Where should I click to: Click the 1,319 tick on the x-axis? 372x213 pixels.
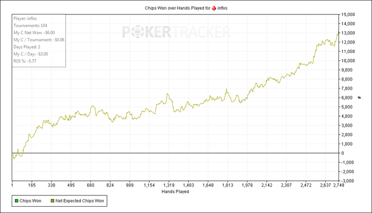pyautogui.click(x=168, y=185)
